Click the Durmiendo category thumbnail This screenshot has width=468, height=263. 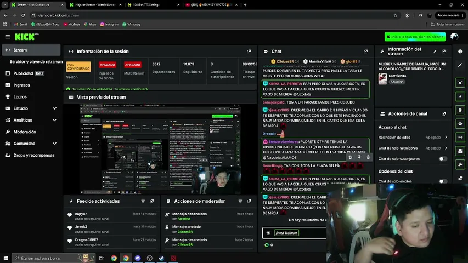[x=382, y=79]
